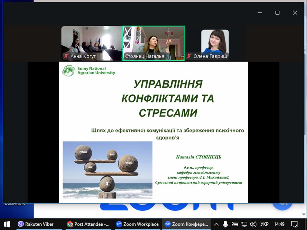
Task: Click the microphone tray icon
Action: 225,224
